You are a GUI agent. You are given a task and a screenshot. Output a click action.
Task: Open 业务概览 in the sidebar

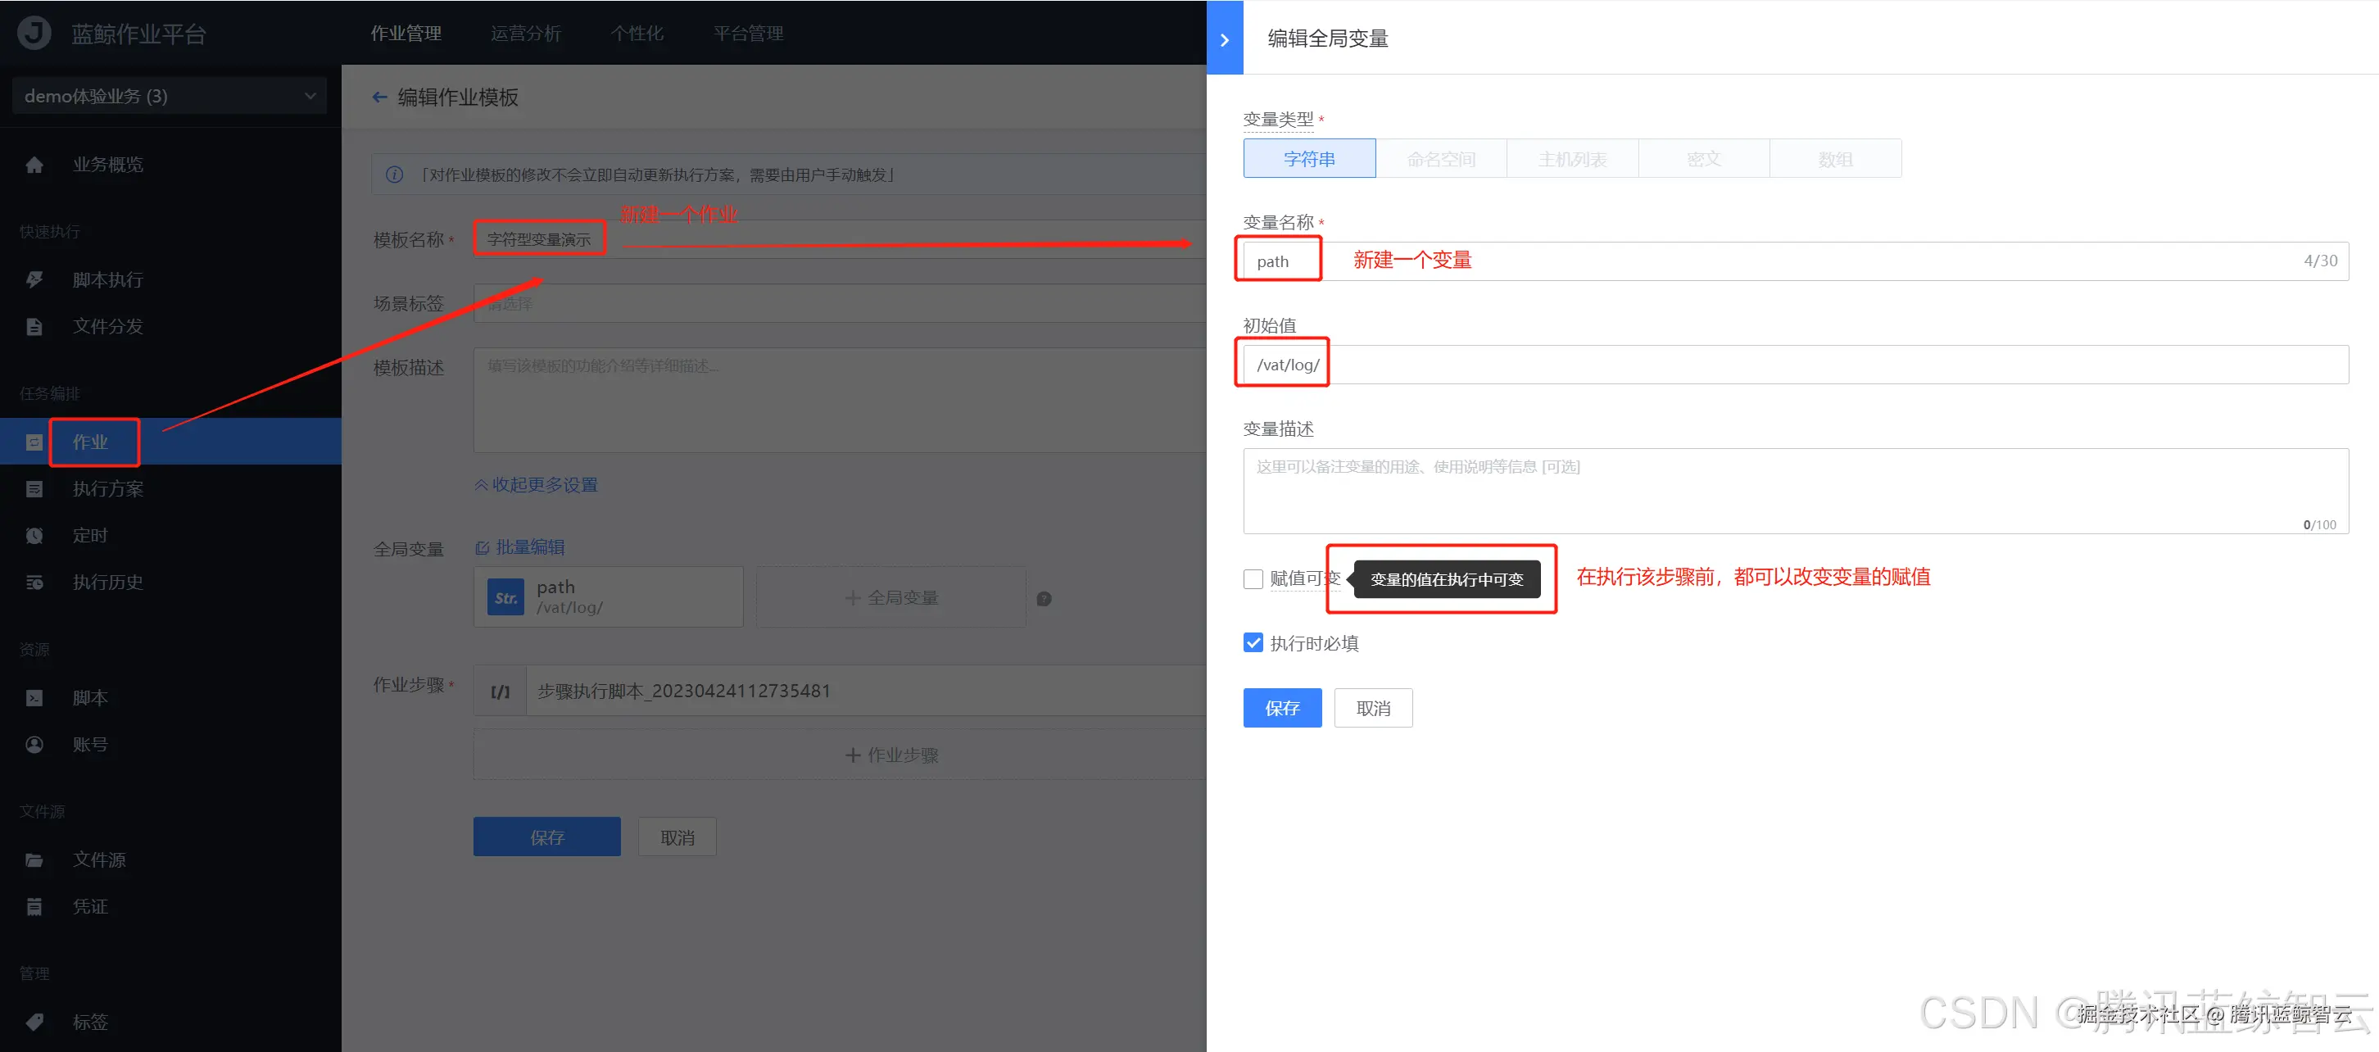(x=108, y=165)
